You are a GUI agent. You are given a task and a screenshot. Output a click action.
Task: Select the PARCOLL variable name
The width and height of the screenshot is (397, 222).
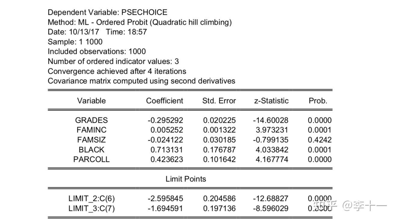(x=91, y=159)
